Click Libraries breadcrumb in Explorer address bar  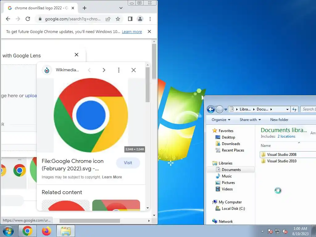[x=245, y=109]
